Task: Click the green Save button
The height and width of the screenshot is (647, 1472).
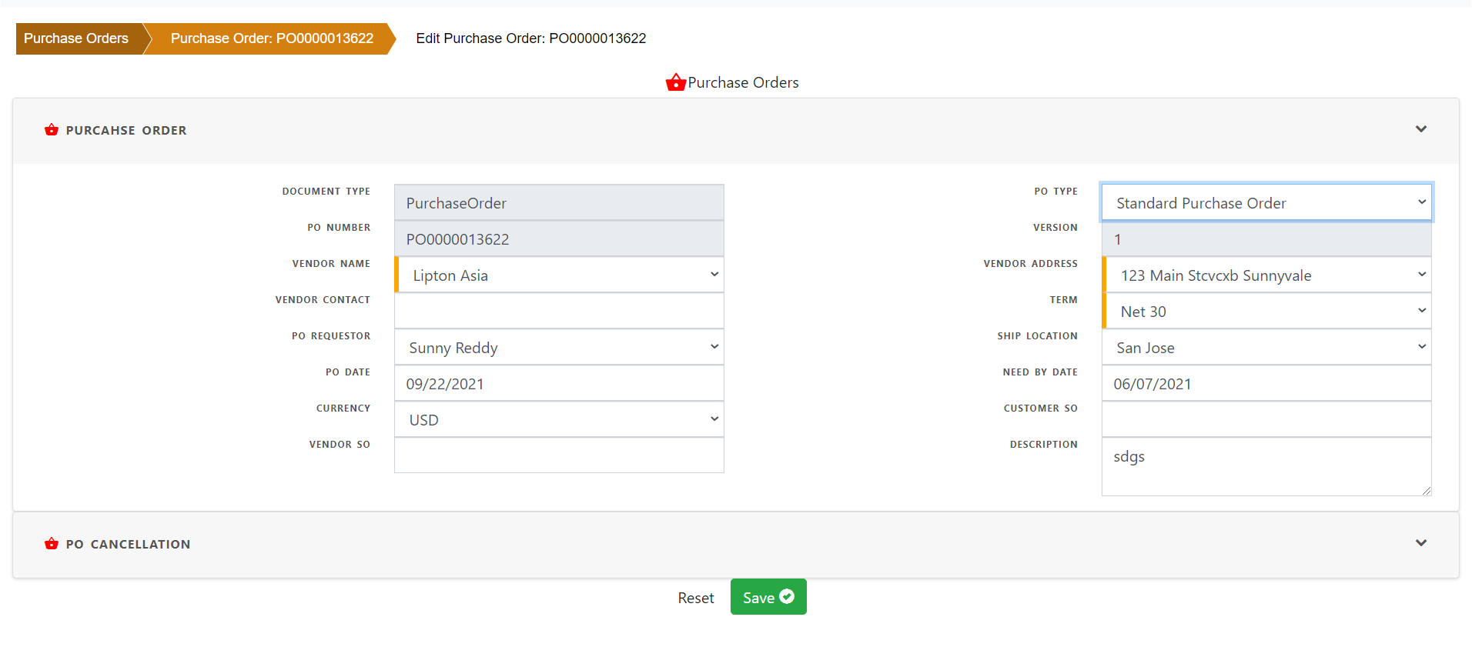Action: (x=768, y=597)
